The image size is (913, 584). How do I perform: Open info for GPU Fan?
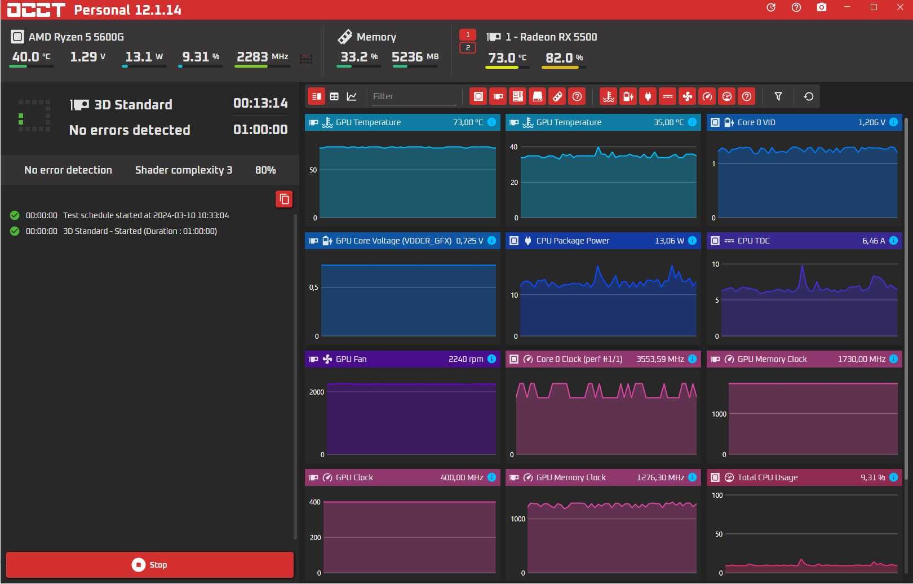pyautogui.click(x=491, y=359)
